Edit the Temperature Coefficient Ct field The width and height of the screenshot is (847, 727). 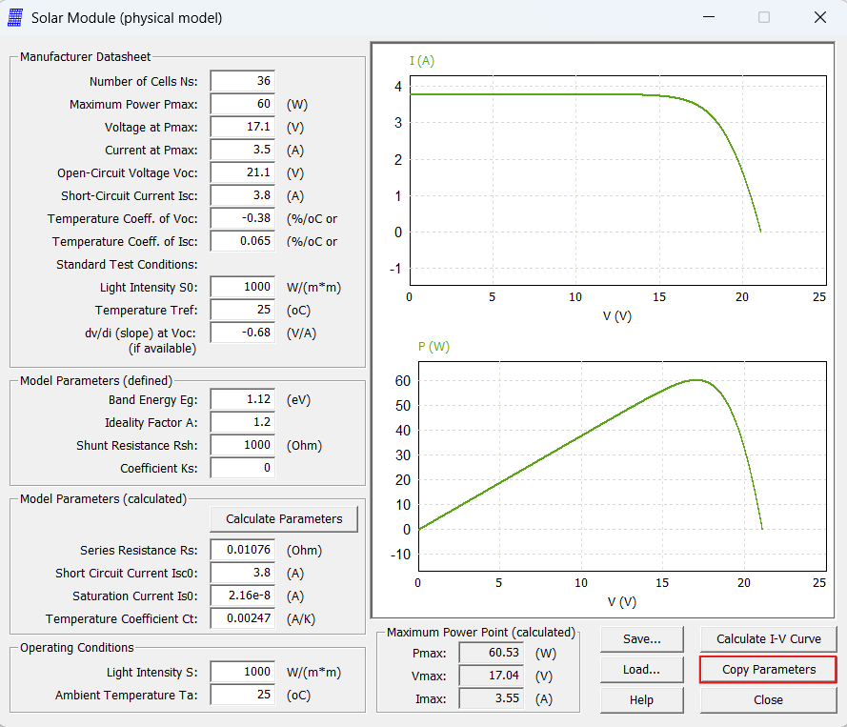243,618
